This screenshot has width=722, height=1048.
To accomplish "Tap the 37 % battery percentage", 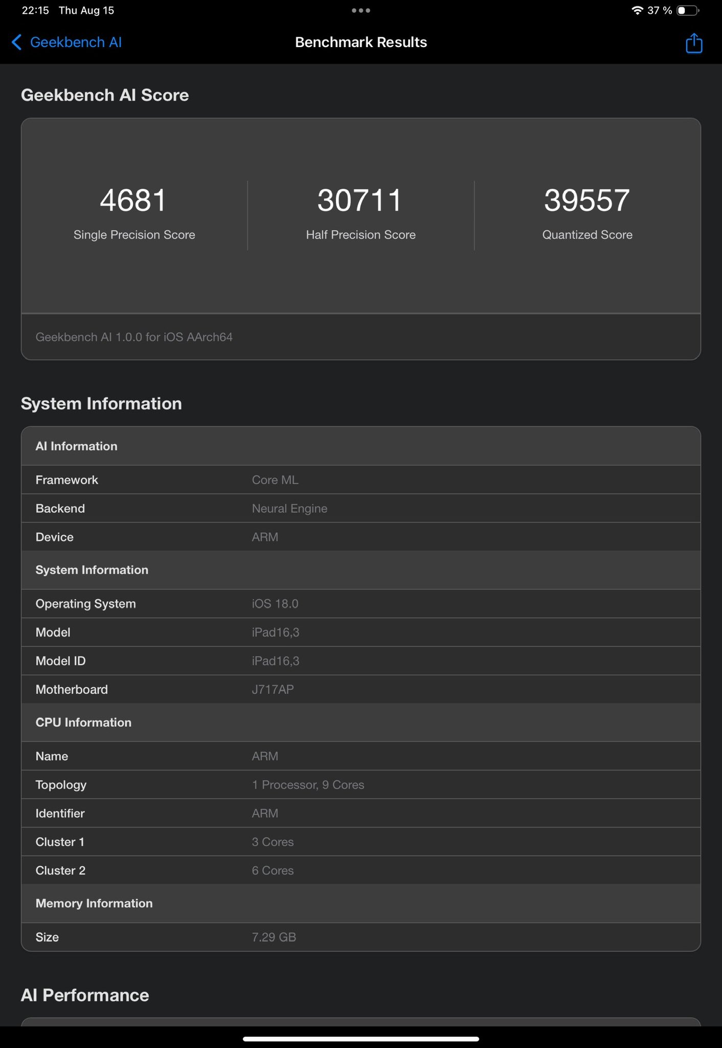I will 660,10.
